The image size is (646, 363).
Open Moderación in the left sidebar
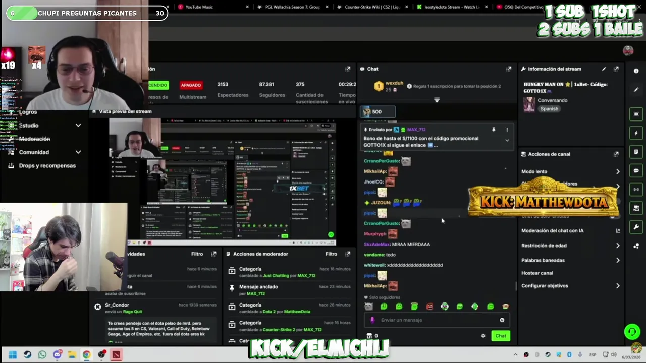tap(34, 139)
